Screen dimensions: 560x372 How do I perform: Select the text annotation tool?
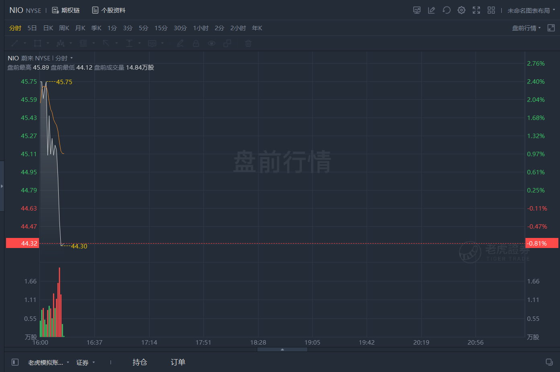click(x=129, y=43)
